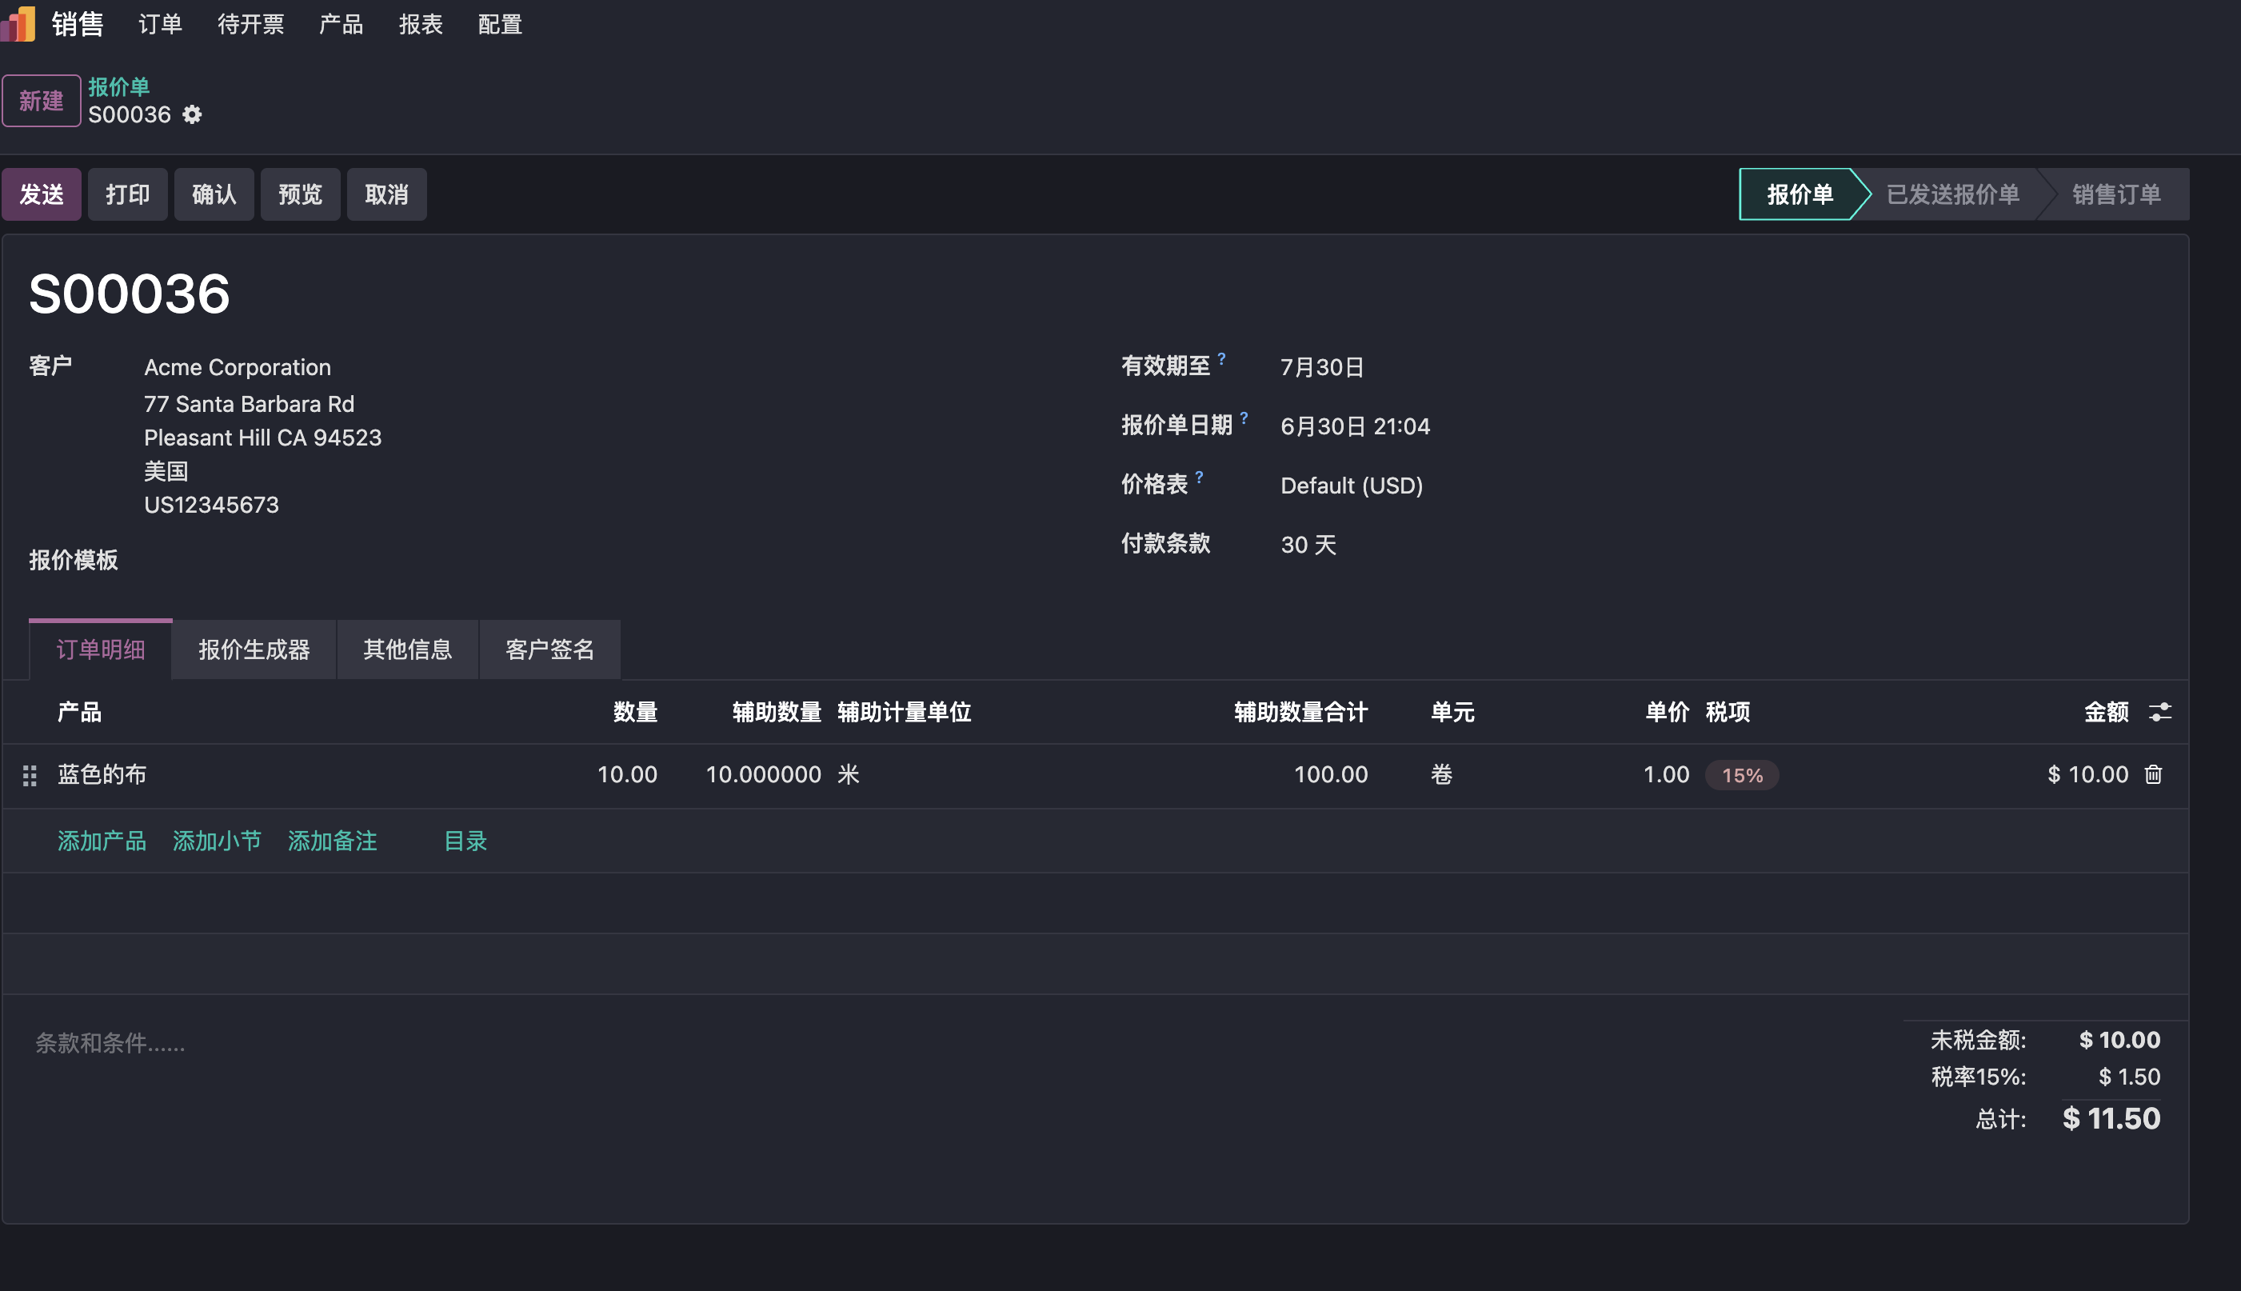Open the 价格表 Default (USD) field
The height and width of the screenshot is (1291, 2241).
click(1352, 485)
